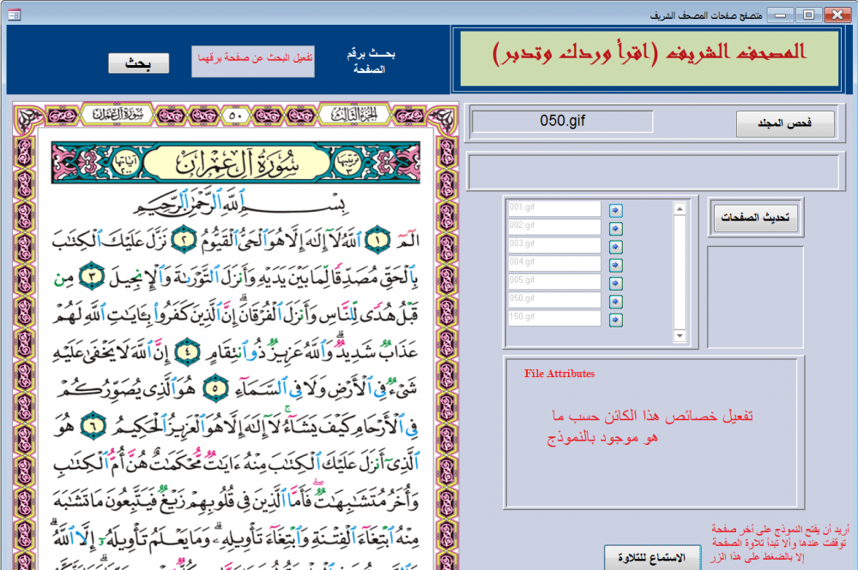Select the 002.gif entry in the list
This screenshot has height=570, width=858.
[554, 226]
